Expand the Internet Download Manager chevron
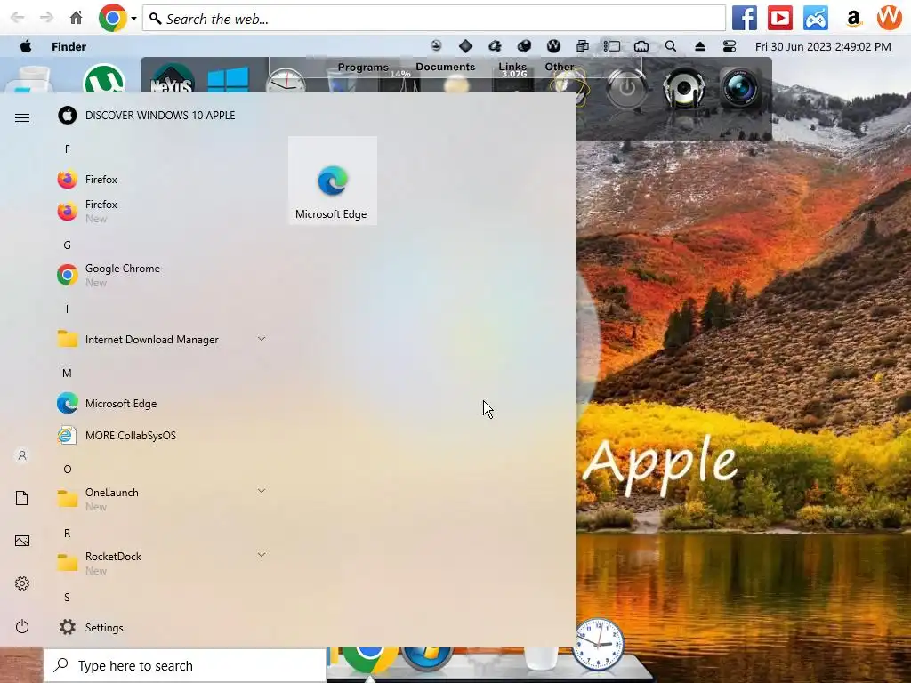This screenshot has width=911, height=683. 262,339
